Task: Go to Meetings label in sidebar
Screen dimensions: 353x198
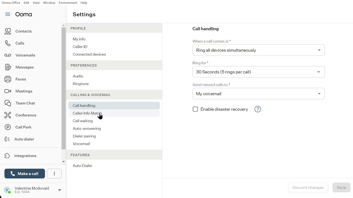Action: [x=24, y=91]
